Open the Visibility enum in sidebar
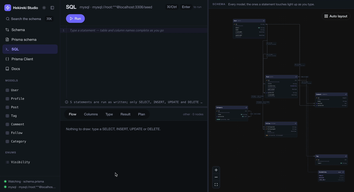 coord(30,162)
